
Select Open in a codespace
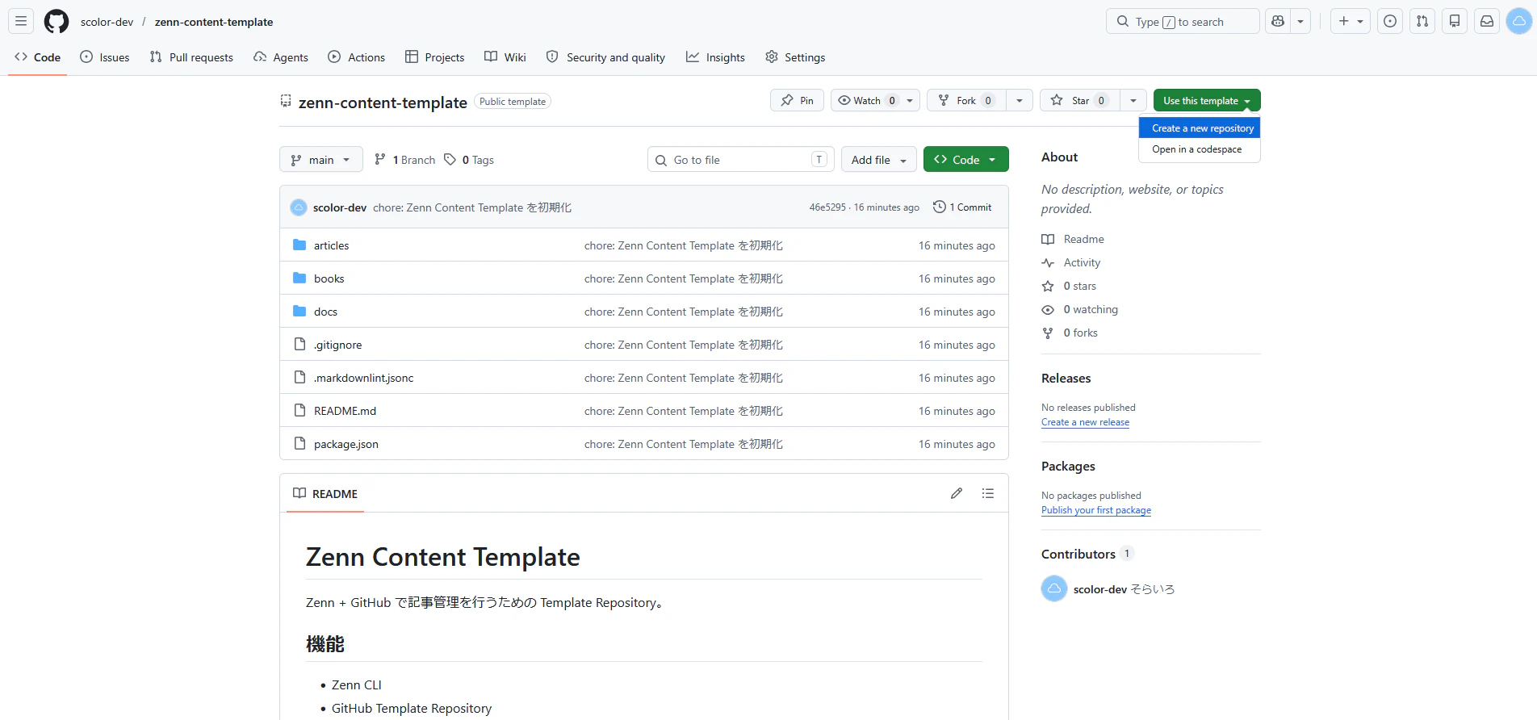[x=1200, y=149]
